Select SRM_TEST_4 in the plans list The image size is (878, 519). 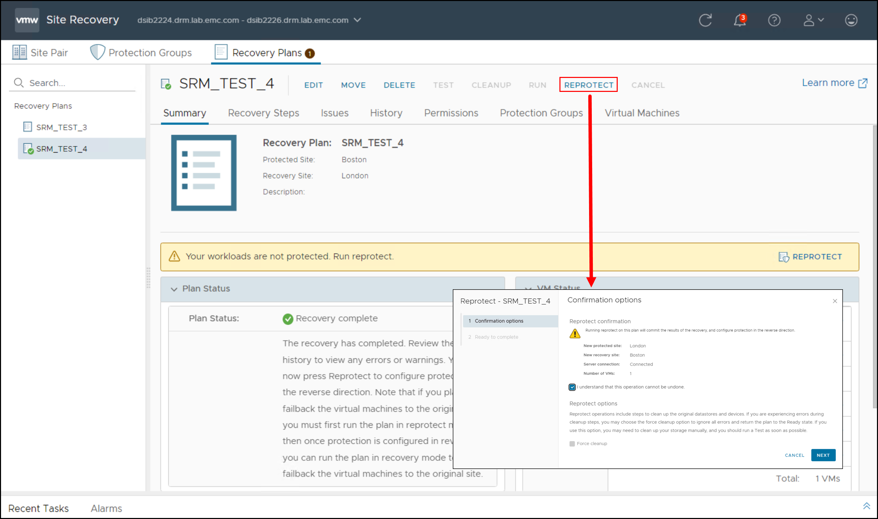tap(81, 149)
